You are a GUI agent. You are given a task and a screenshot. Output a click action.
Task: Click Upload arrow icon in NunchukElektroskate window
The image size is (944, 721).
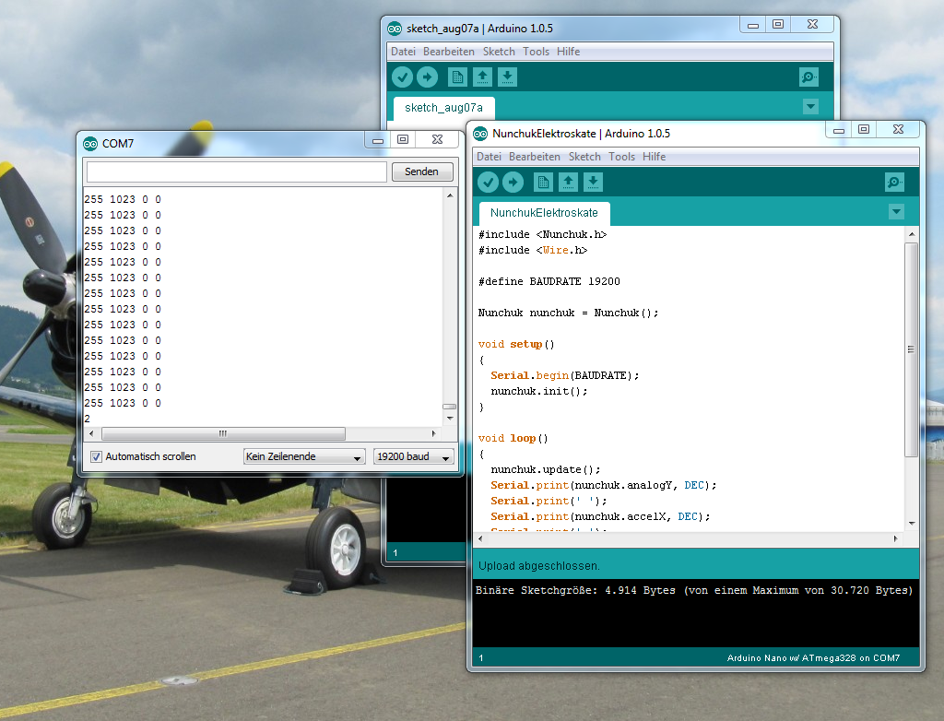pyautogui.click(x=513, y=183)
